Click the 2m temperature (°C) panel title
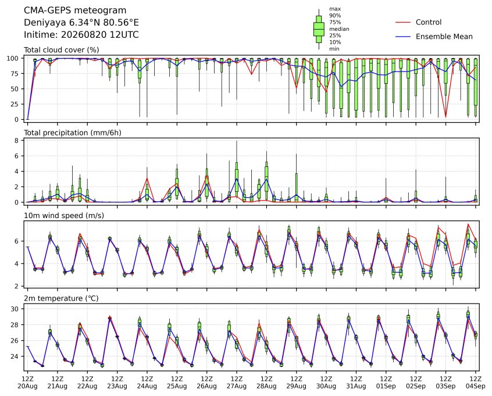Screen dimensions: 492x396 [x=61, y=298]
